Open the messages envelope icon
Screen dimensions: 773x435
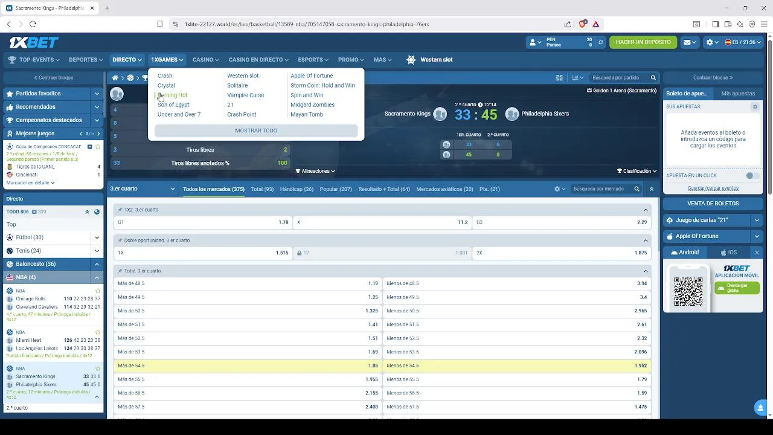click(690, 42)
